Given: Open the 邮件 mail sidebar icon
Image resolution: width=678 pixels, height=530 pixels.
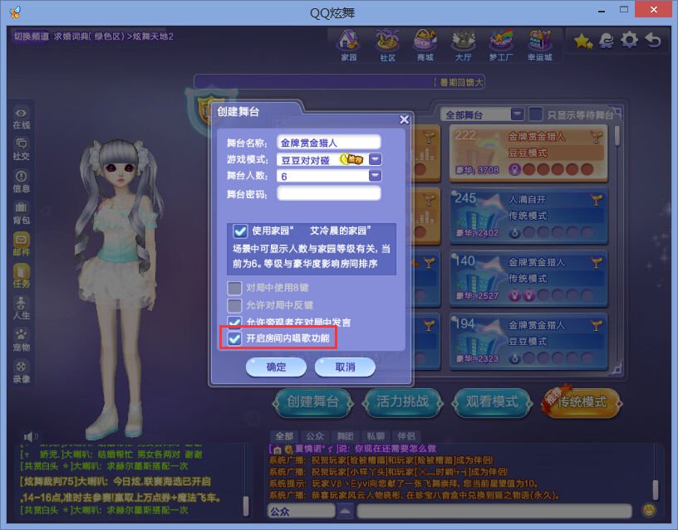Looking at the screenshot, I should 22,245.
